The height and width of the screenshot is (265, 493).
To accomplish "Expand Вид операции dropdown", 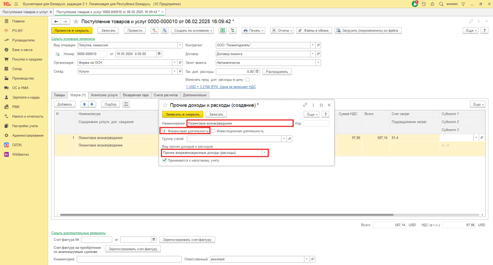I will click(180, 45).
